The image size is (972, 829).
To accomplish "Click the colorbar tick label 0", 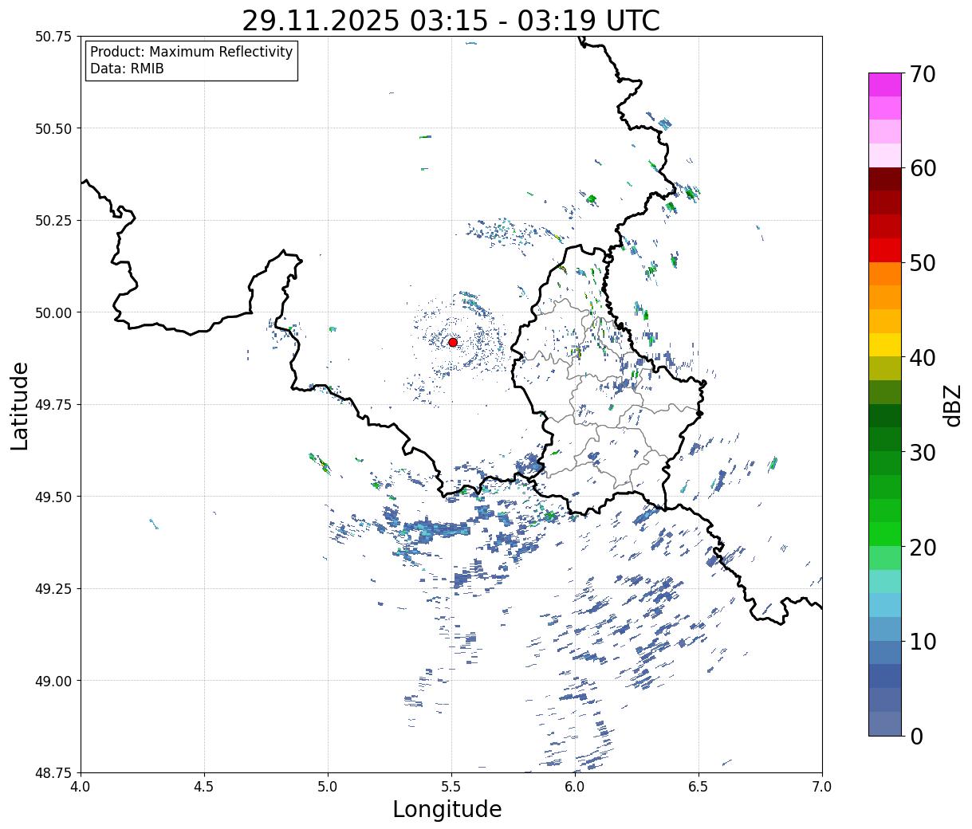I will (x=915, y=737).
